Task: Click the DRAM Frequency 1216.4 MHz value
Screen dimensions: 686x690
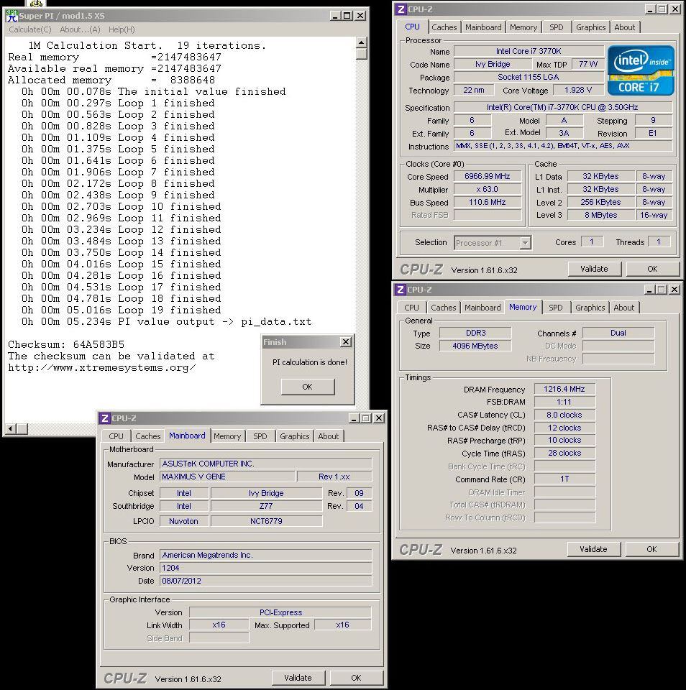Action: [564, 389]
